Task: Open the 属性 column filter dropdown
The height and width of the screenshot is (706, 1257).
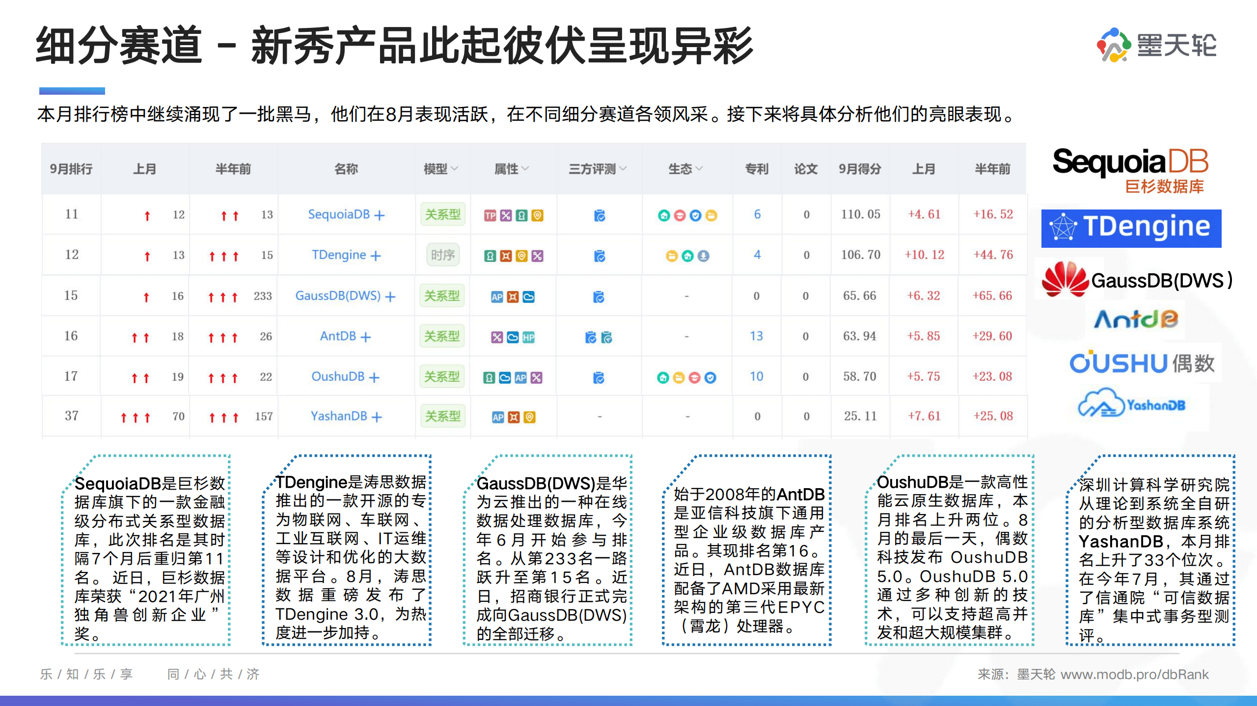Action: 525,168
